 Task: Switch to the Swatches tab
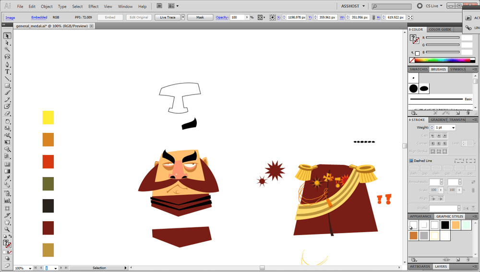point(419,70)
